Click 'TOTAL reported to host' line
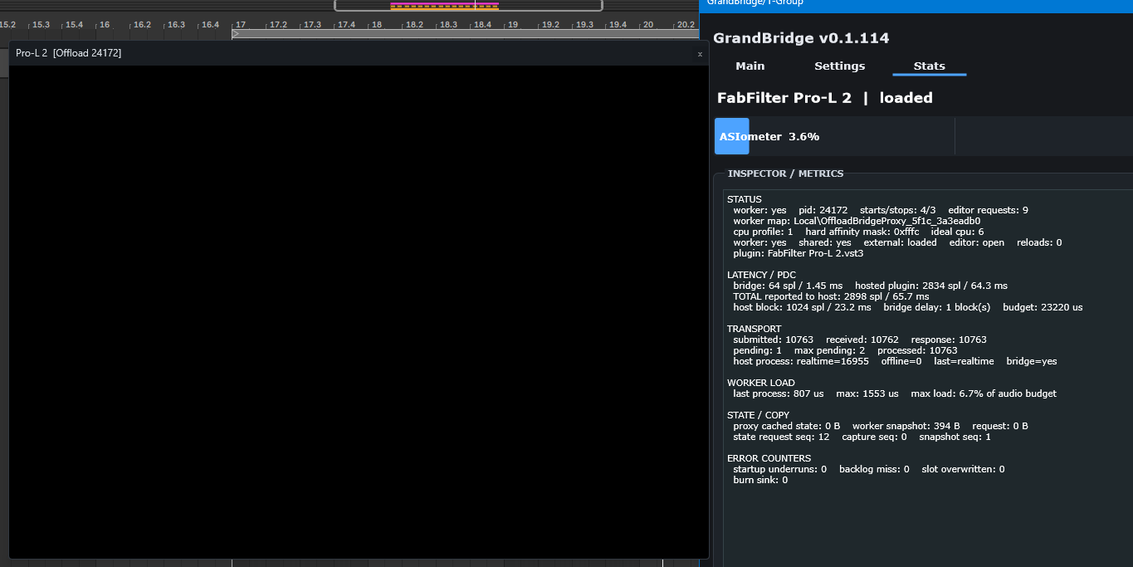Screen dimensions: 1133x567 click(831, 296)
